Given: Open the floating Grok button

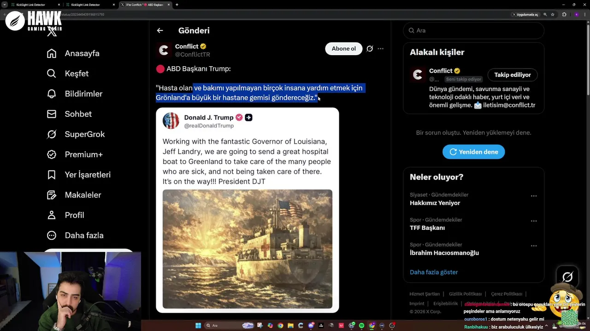Looking at the screenshot, I should tap(567, 276).
